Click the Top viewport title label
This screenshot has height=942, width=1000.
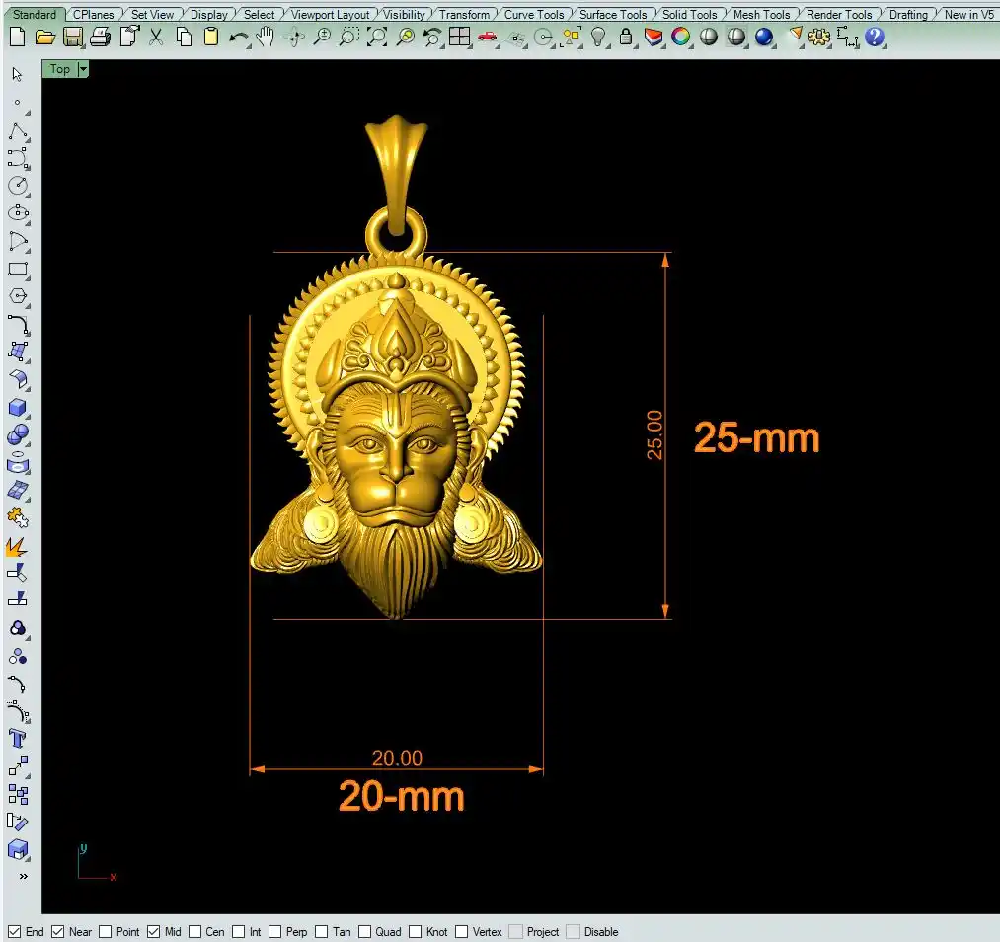tap(60, 69)
